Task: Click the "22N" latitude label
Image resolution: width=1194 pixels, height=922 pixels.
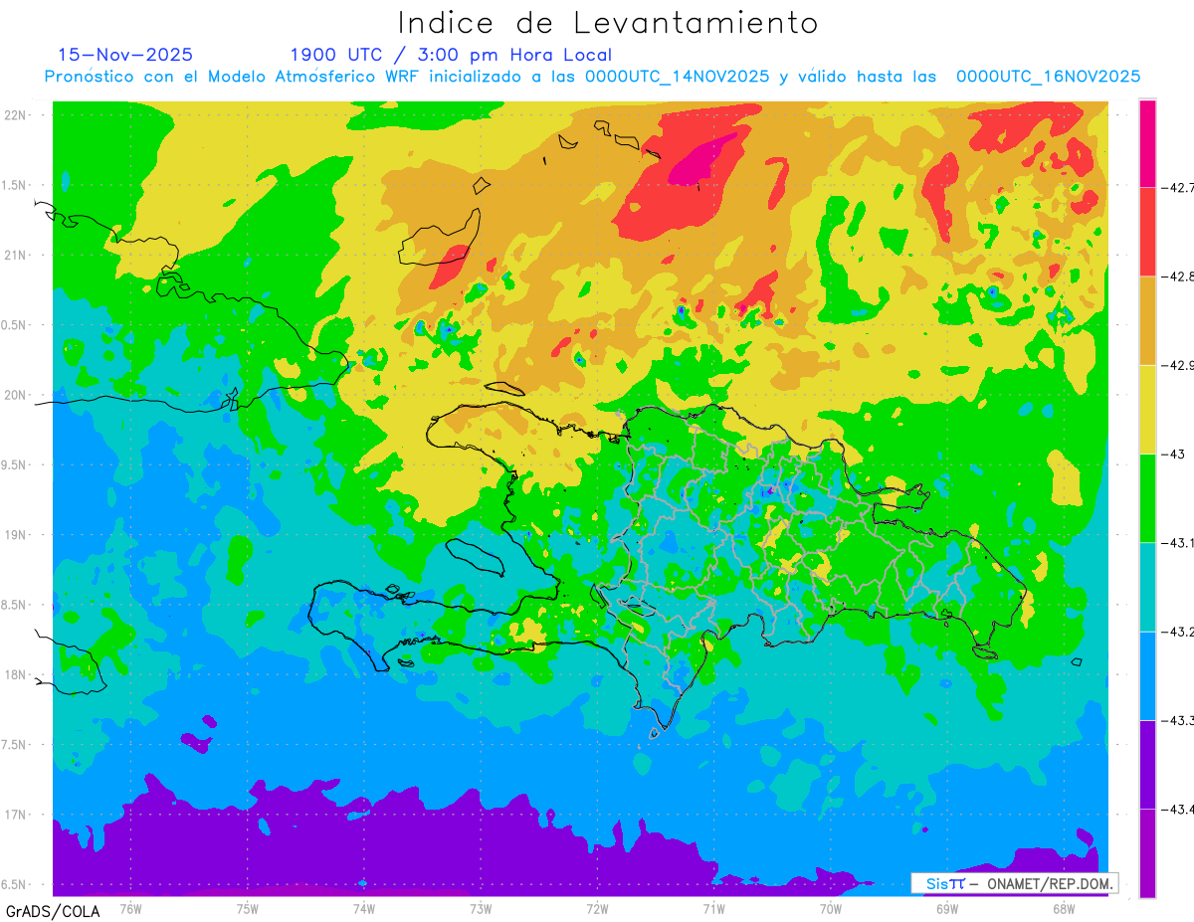Action: click(x=15, y=114)
